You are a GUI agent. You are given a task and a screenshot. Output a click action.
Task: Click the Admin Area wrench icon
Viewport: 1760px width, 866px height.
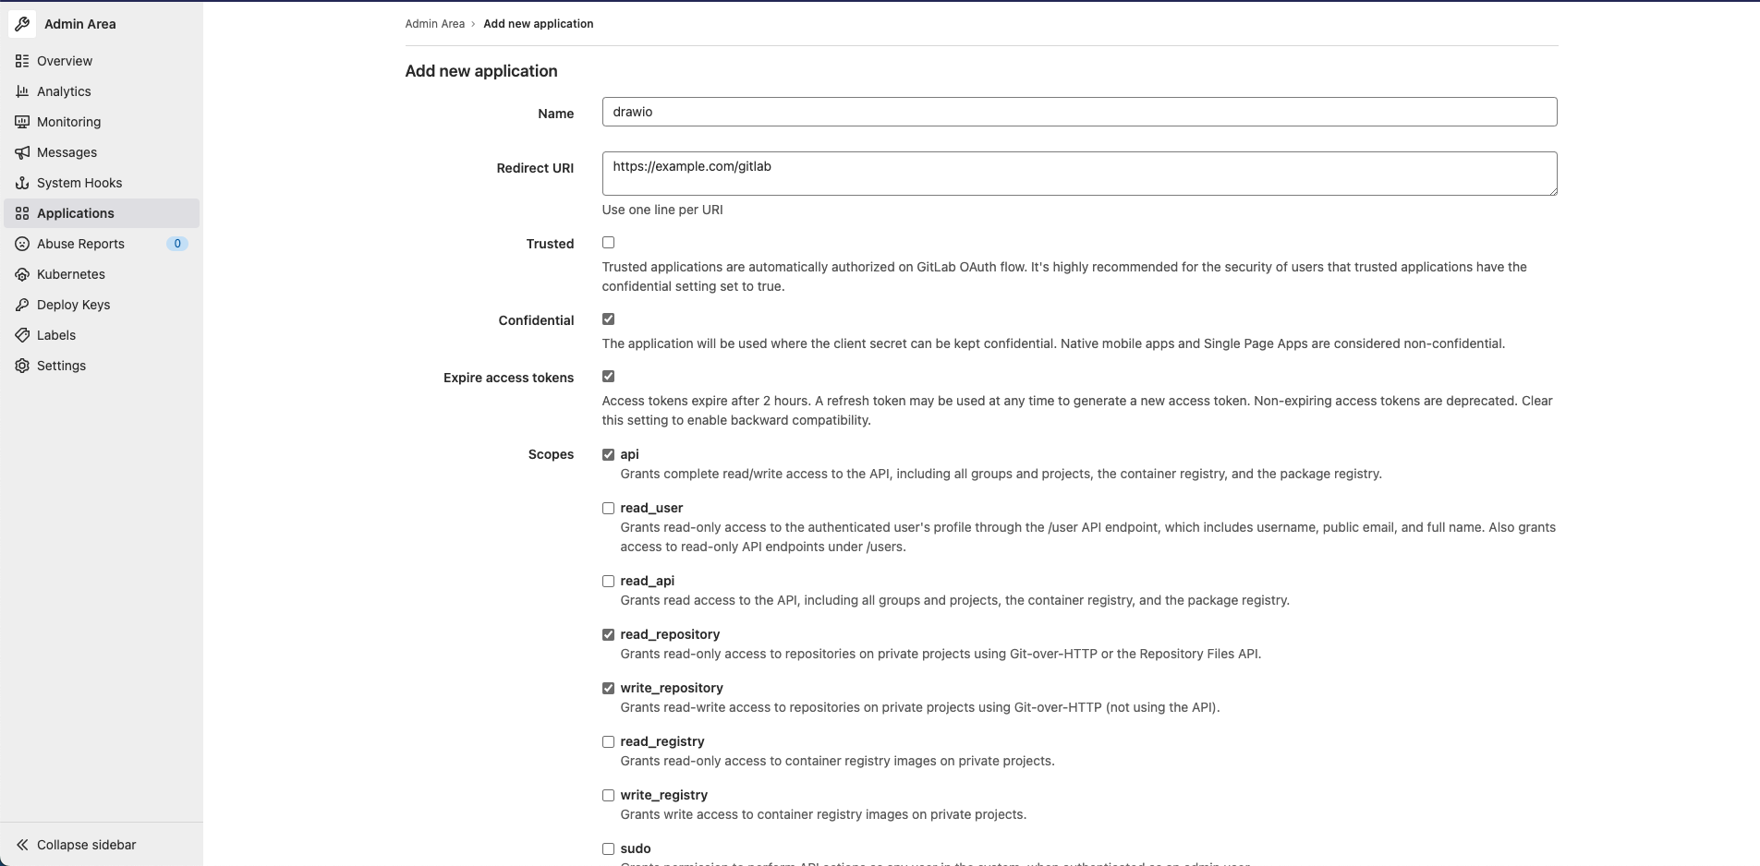coord(22,24)
